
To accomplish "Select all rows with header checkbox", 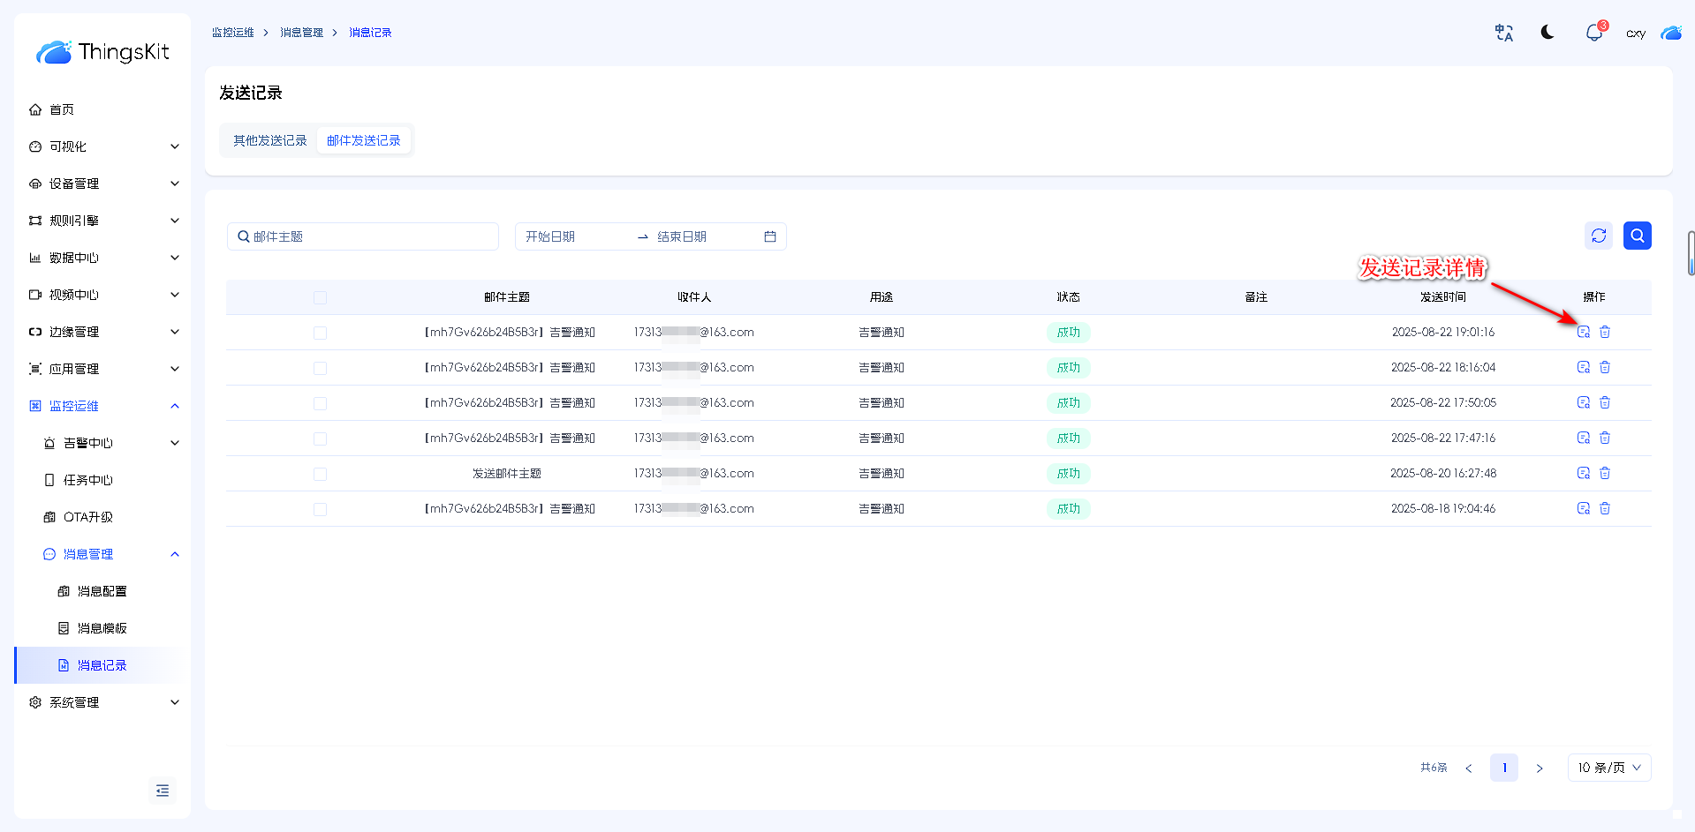I will (320, 297).
